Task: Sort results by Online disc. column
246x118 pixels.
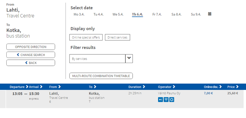Action: tap(213, 87)
